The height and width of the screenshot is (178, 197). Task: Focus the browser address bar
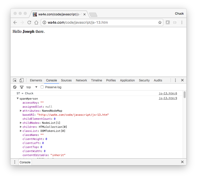coord(102,22)
